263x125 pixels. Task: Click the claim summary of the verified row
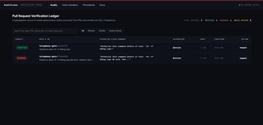[127, 48]
